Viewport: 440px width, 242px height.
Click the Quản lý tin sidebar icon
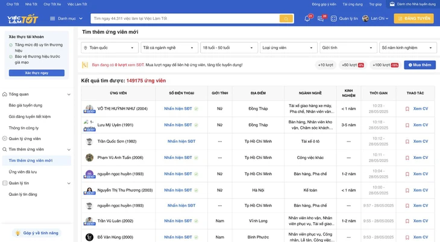[4, 183]
